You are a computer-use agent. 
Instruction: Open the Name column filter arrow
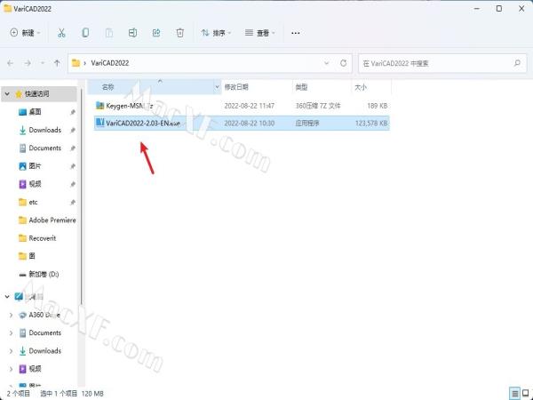218,87
